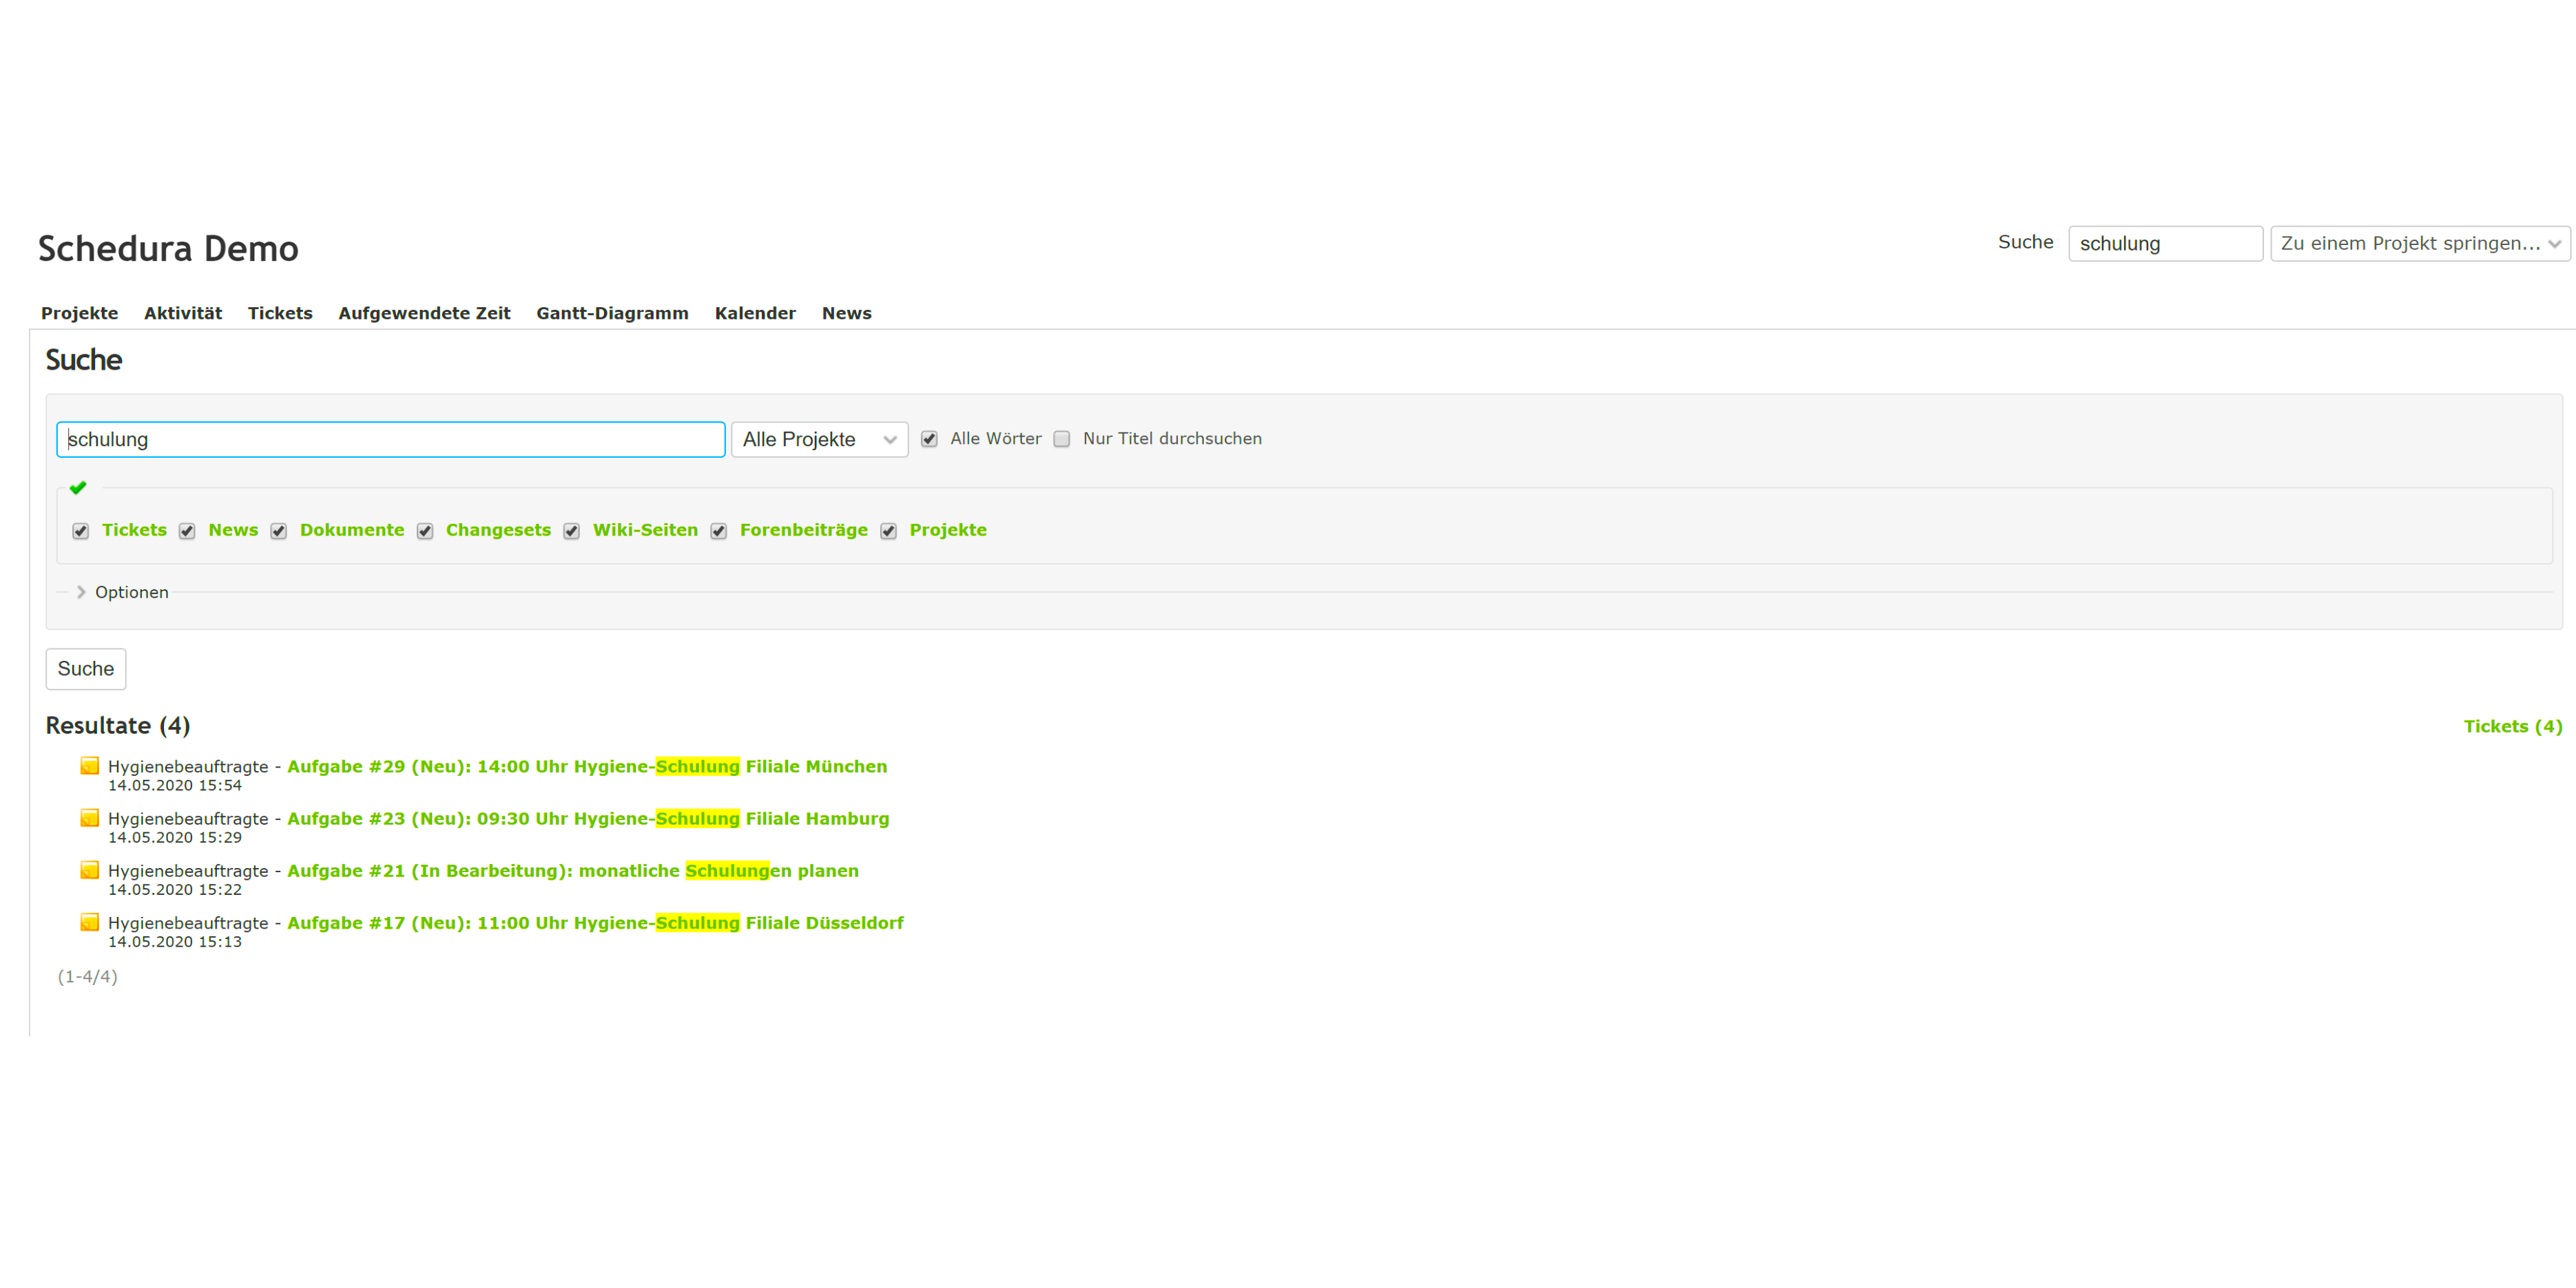The width and height of the screenshot is (2576, 1288).
Task: Open the Gantt-Diagramm menu item
Action: click(x=612, y=313)
